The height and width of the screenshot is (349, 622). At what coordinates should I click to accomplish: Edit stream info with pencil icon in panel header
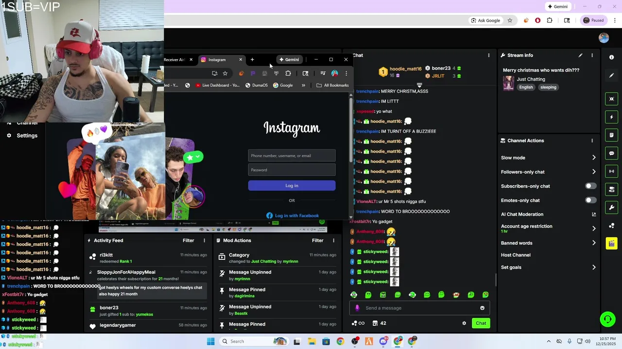pos(580,55)
